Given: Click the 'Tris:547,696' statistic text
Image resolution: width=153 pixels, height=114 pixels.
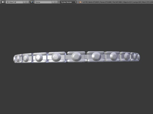Looking at the screenshot, I should (117, 2).
